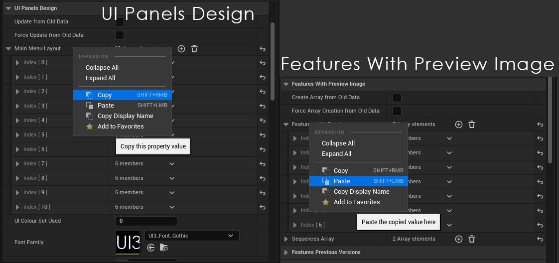Select Copy Display Name in right menu

tap(358, 191)
